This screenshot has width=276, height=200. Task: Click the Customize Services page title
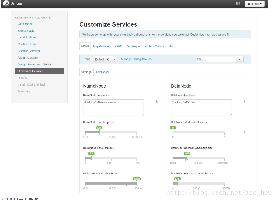point(108,24)
